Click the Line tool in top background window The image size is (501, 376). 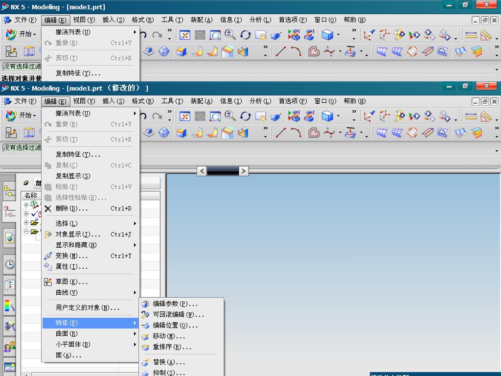[x=280, y=51]
